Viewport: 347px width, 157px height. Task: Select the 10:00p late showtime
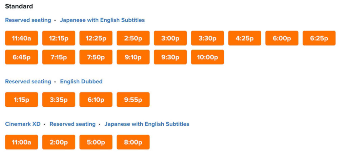pyautogui.click(x=207, y=57)
